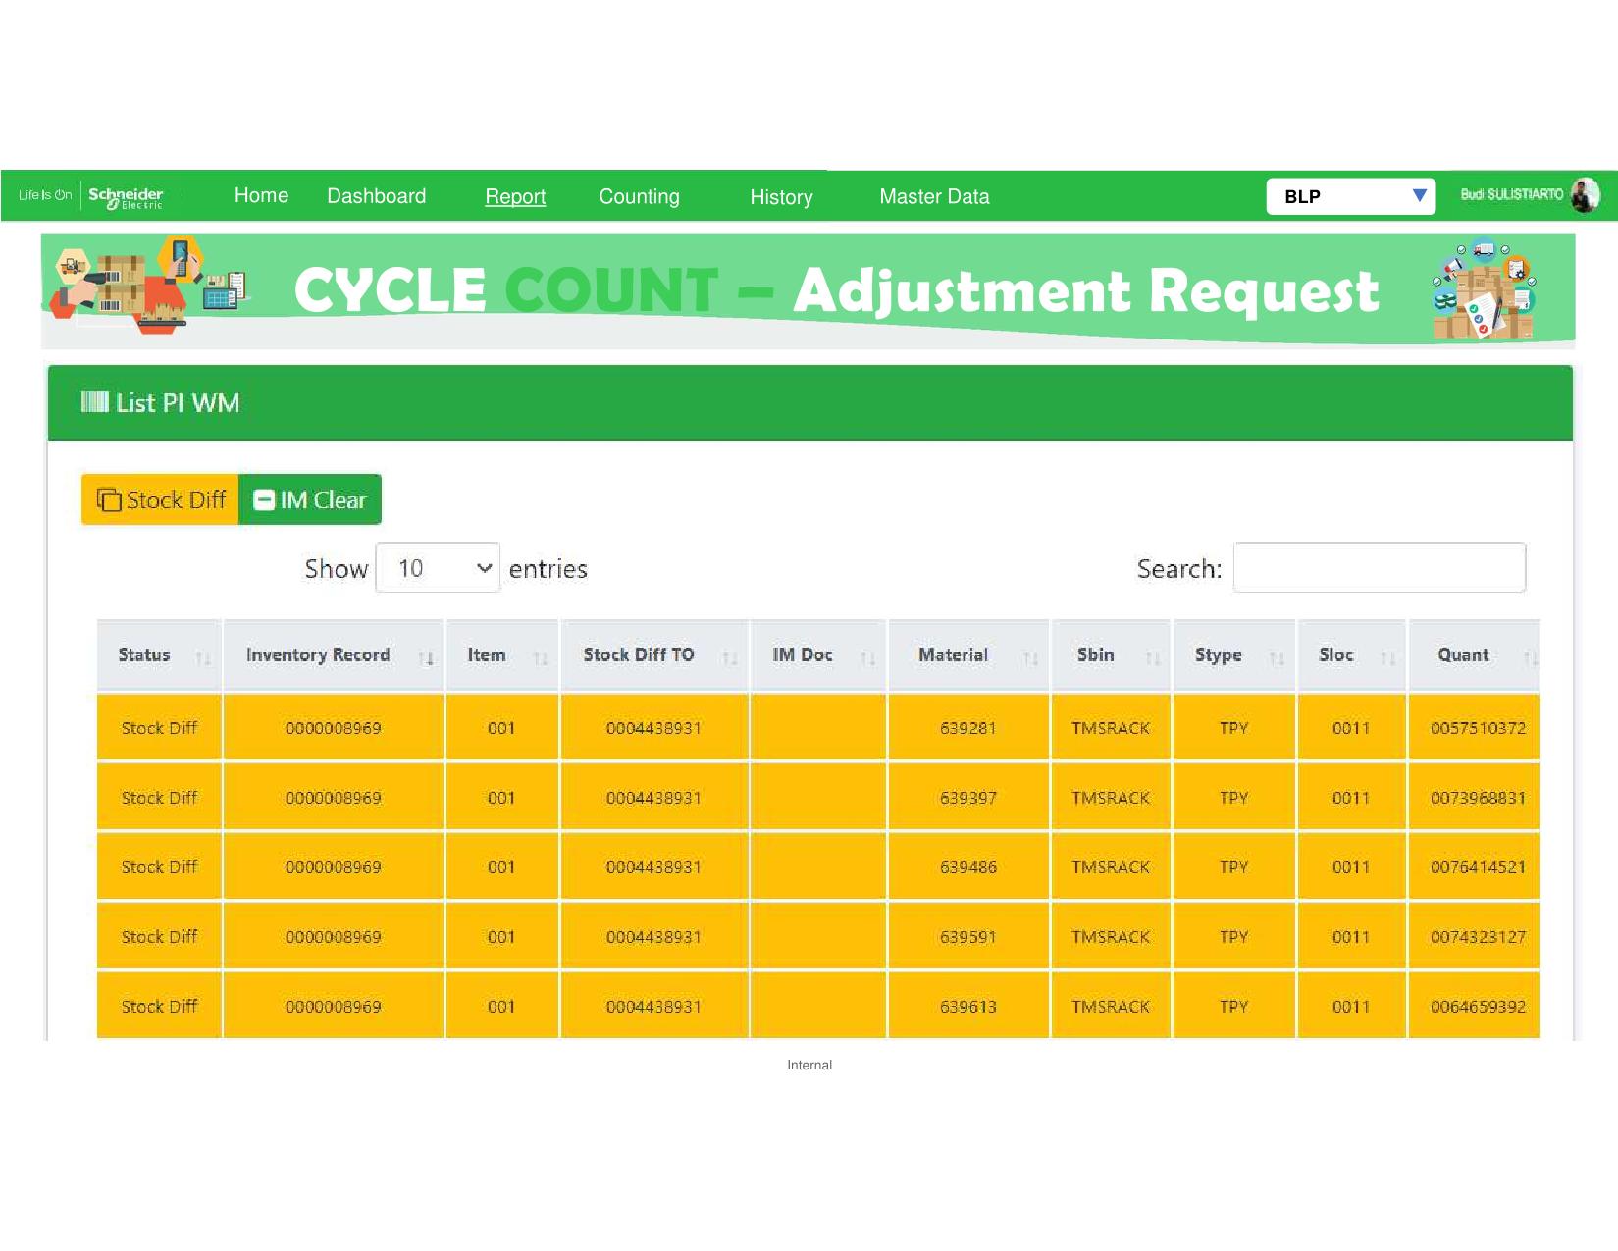
Task: Sort by Inventory Record column arrows
Action: click(x=426, y=658)
